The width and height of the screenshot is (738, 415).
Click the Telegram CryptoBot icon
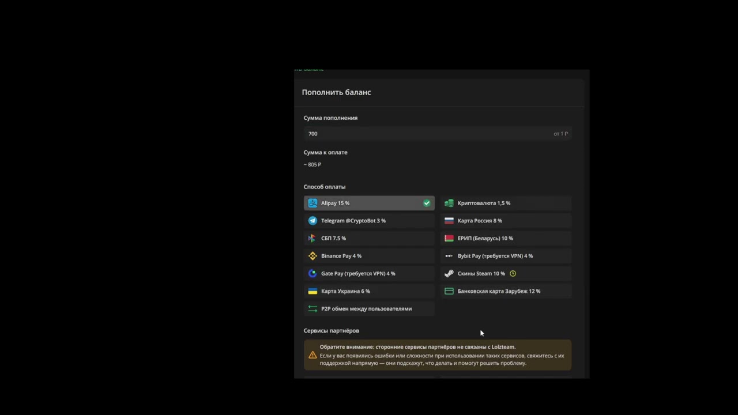(312, 221)
